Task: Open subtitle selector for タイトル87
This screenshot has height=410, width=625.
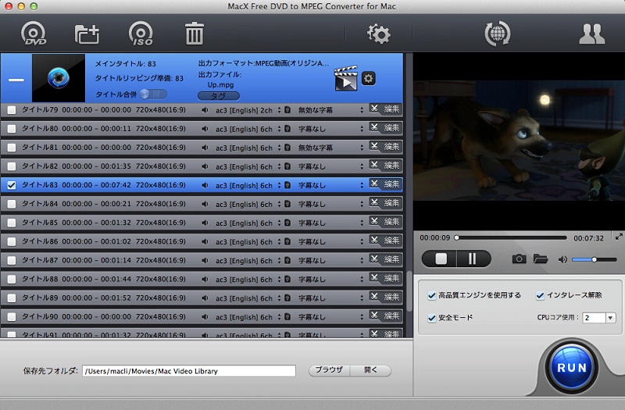Action: pyautogui.click(x=362, y=261)
